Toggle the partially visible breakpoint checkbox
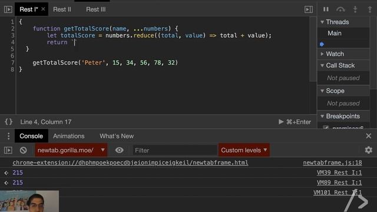The width and height of the screenshot is (377, 212). (x=326, y=127)
